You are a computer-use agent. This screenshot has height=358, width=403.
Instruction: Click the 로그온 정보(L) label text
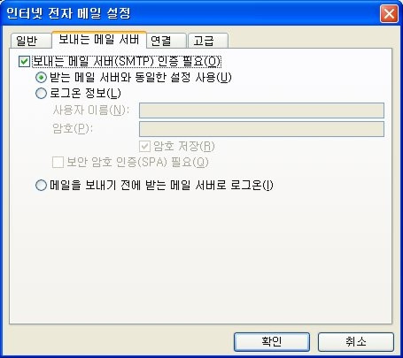click(x=85, y=94)
